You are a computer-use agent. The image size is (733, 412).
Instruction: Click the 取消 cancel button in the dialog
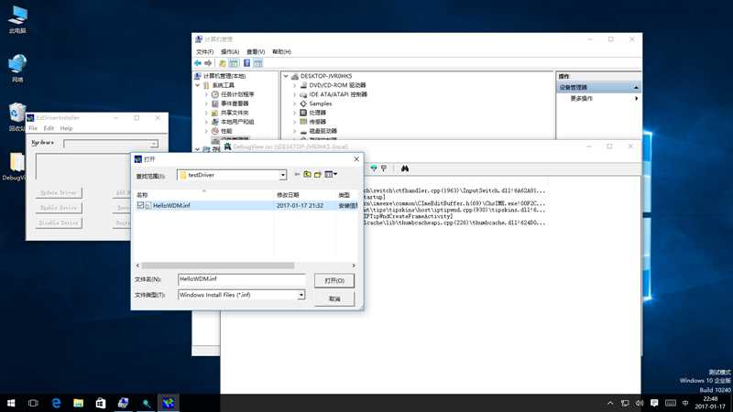pos(334,299)
